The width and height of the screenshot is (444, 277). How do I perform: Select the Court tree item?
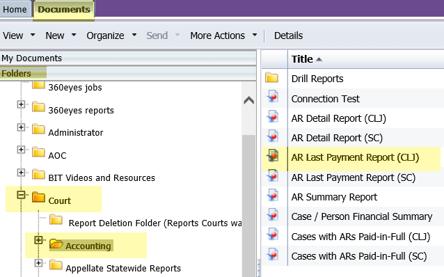59,201
